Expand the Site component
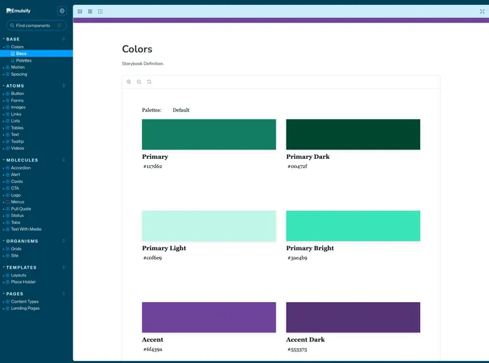The height and width of the screenshot is (363, 489). (x=15, y=256)
